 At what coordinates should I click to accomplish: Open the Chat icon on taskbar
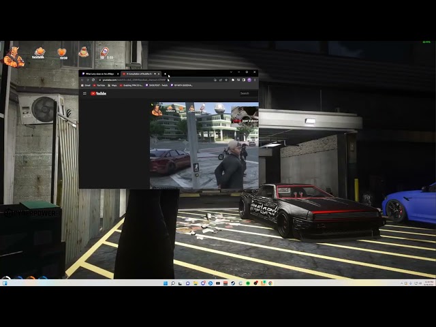(188, 283)
